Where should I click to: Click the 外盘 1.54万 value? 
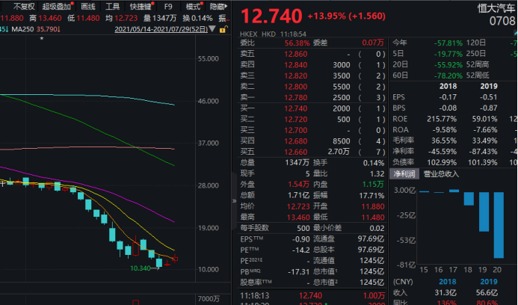(x=299, y=185)
